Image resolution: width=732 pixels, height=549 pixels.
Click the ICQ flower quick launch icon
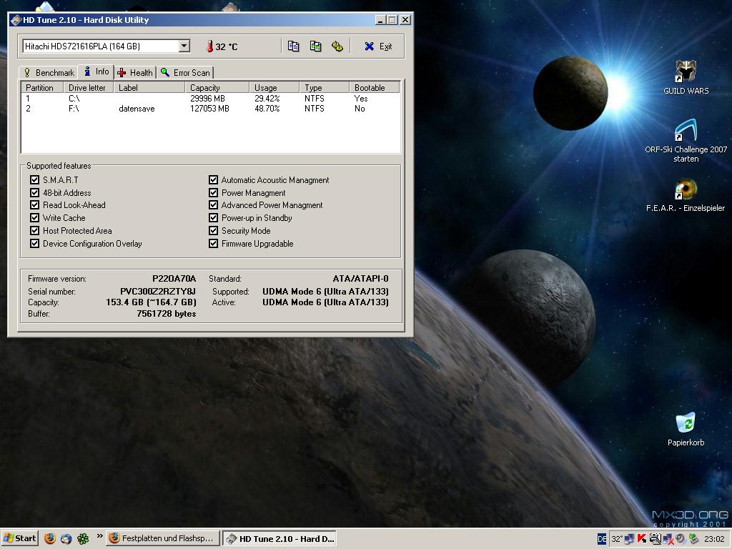(x=83, y=538)
